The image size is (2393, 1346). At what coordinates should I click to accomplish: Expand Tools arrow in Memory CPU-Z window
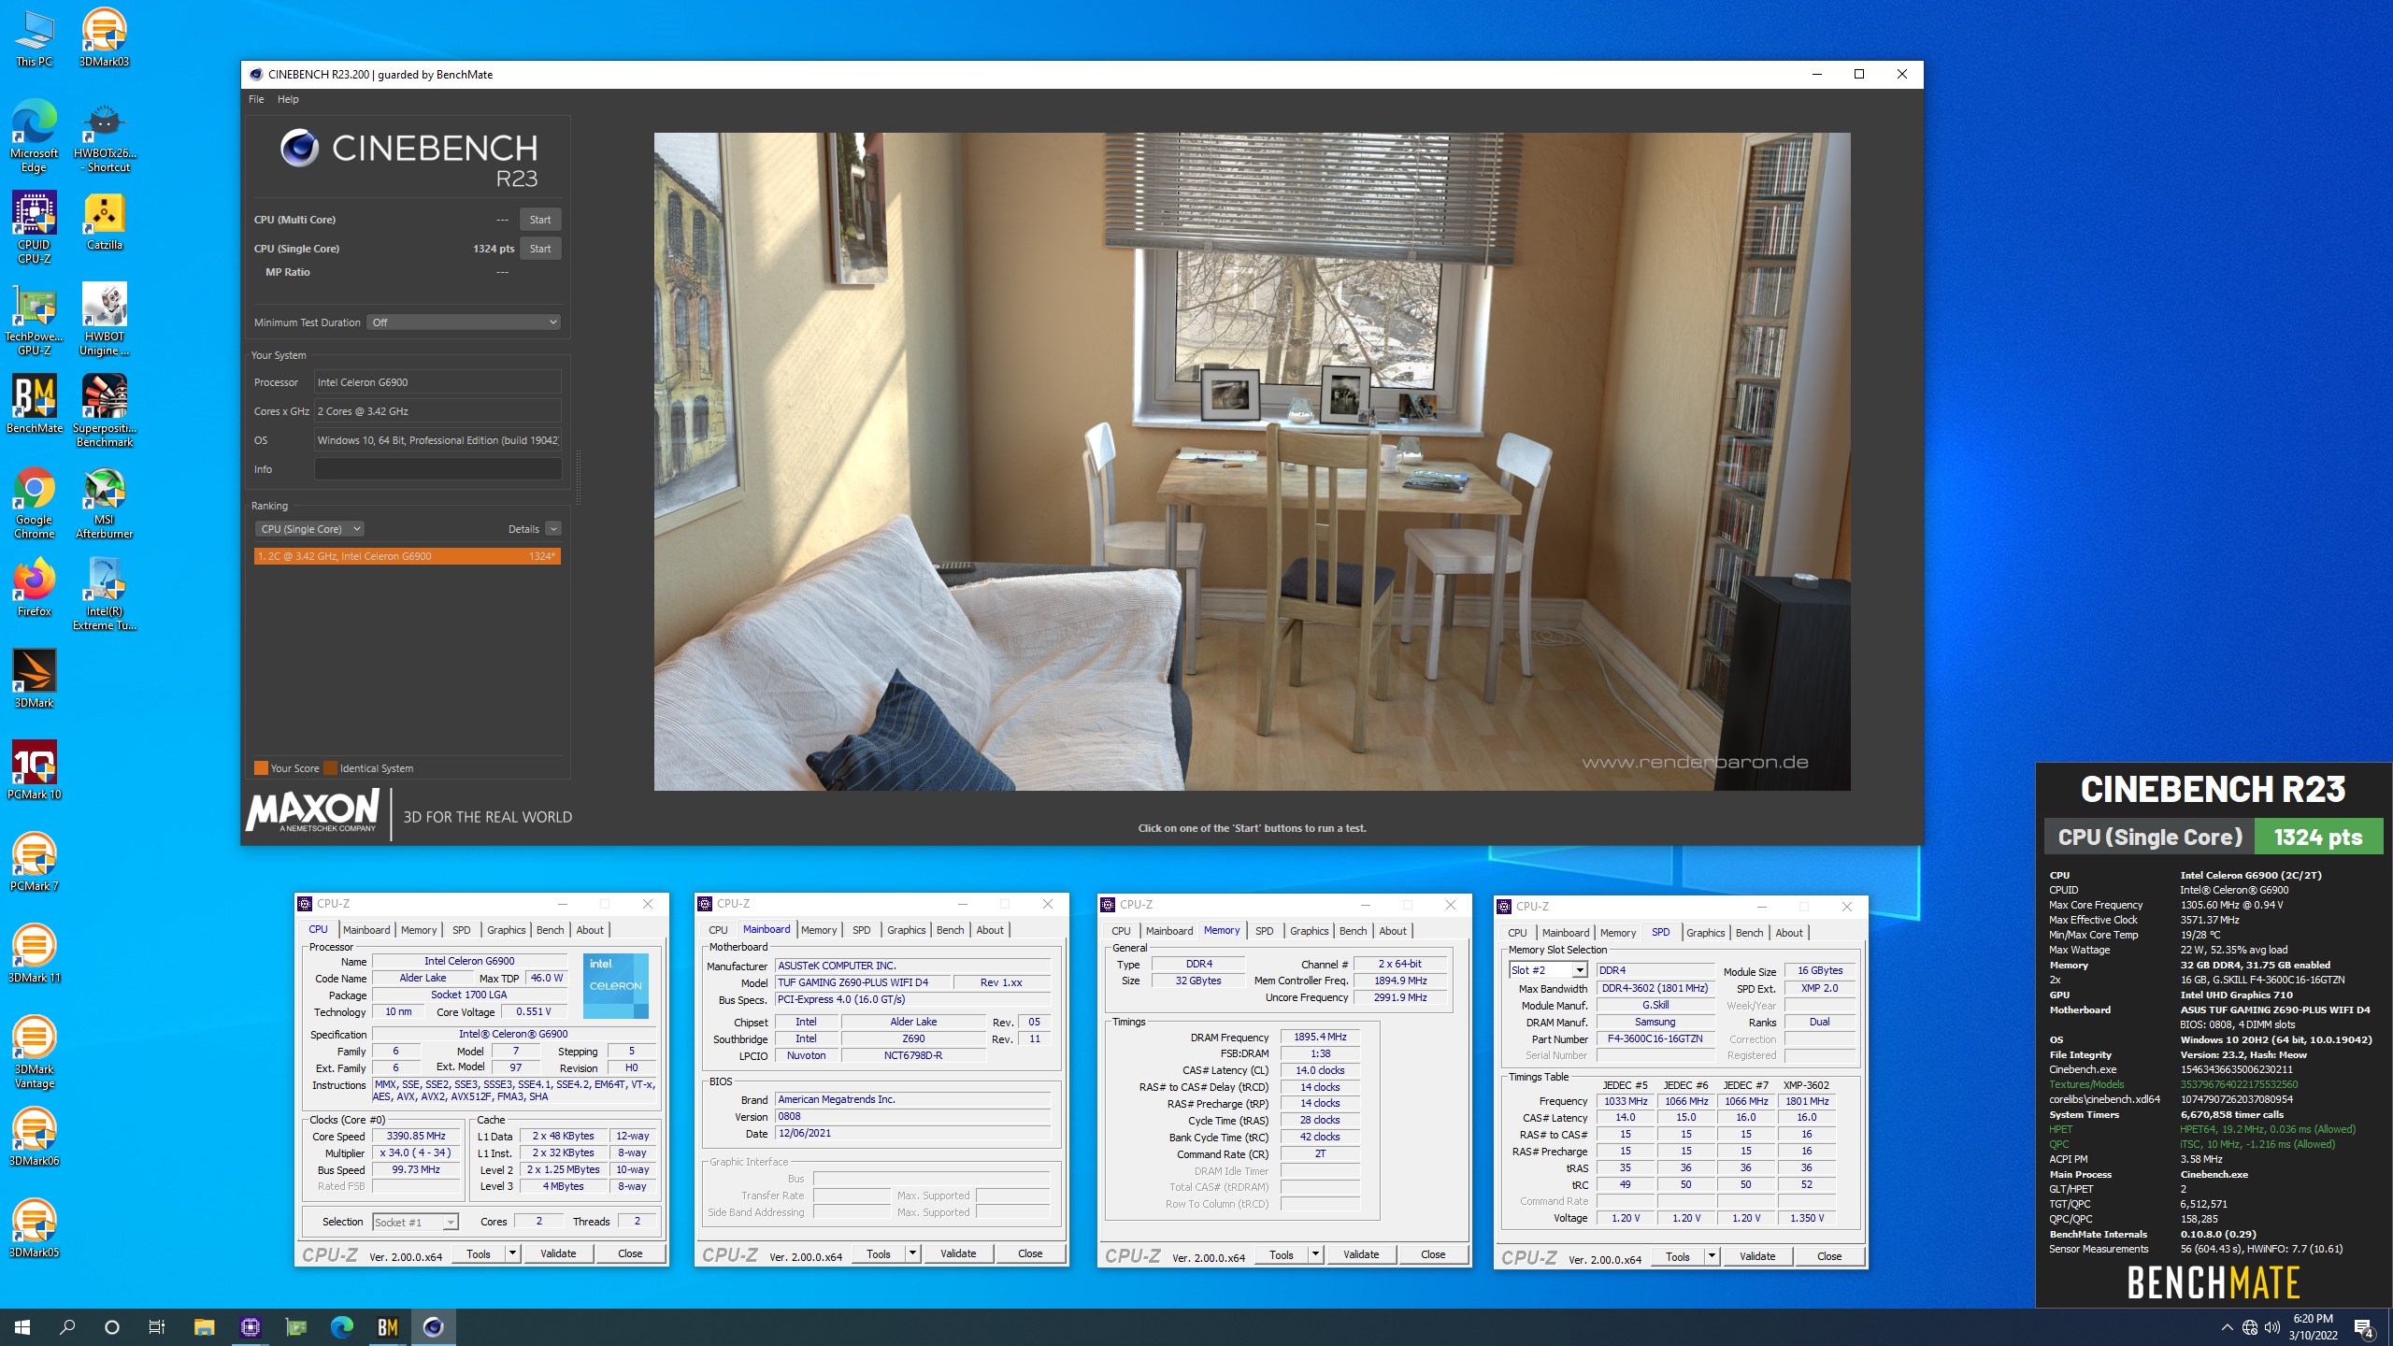1315,1254
